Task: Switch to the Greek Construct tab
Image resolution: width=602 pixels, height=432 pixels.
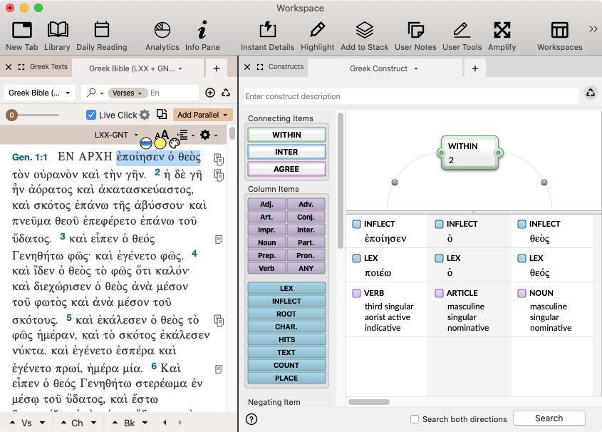Action: point(383,68)
